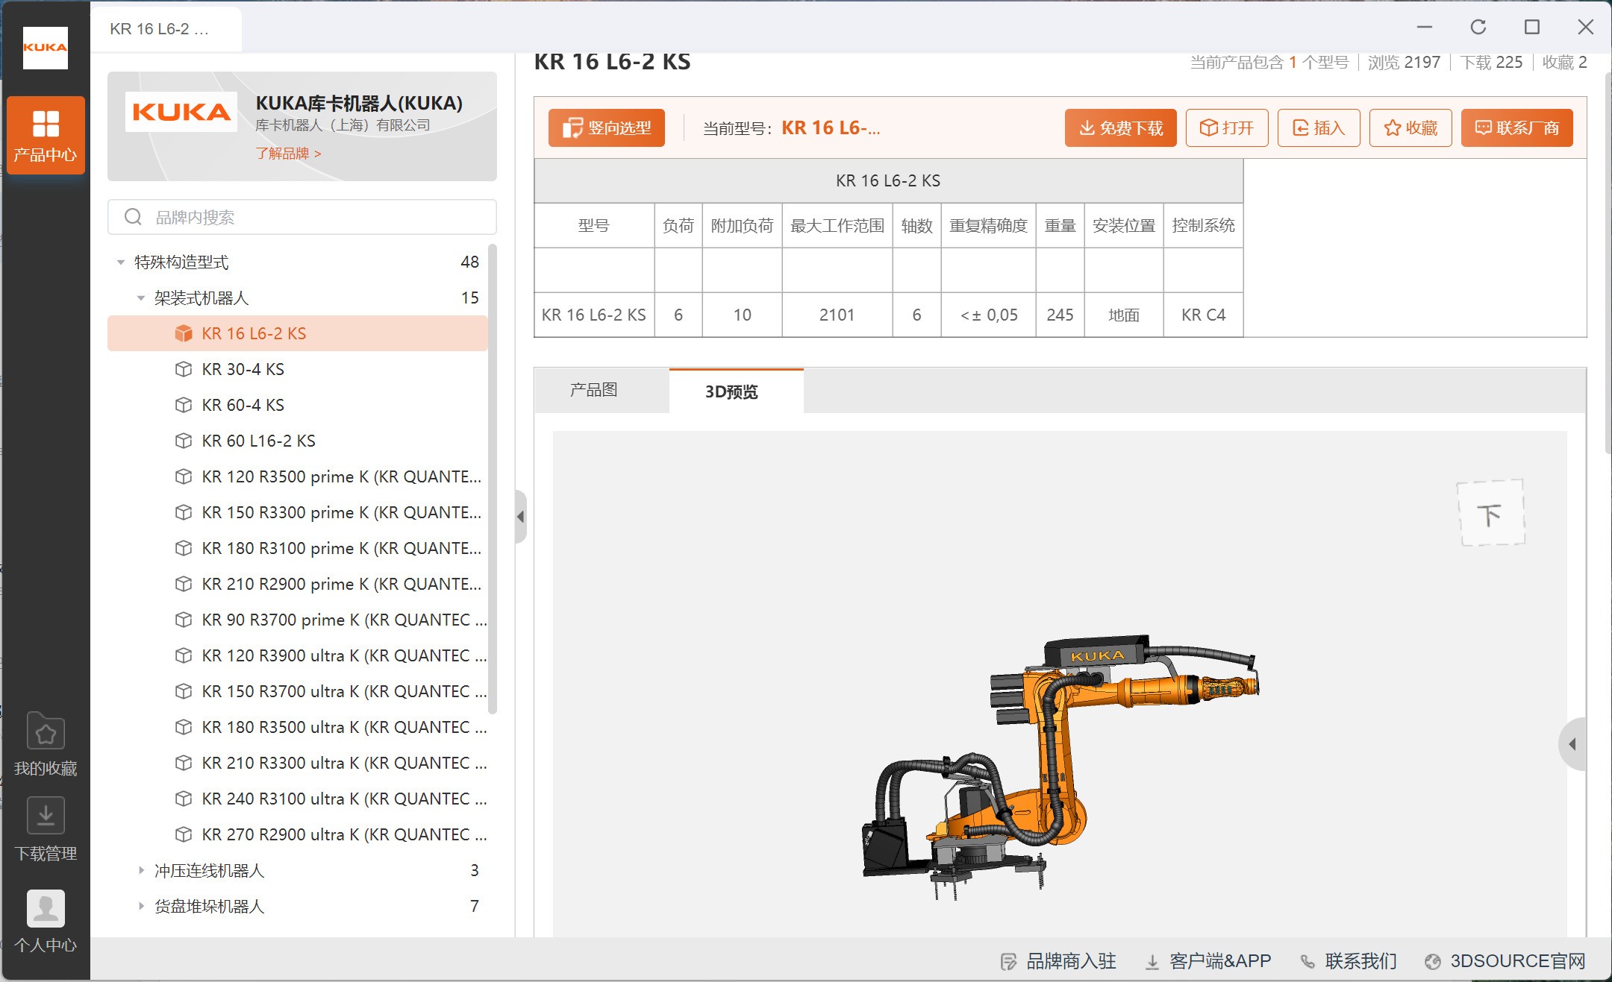The image size is (1612, 982).
Task: Click 品牌商入驻 footer icon link
Action: (1058, 961)
